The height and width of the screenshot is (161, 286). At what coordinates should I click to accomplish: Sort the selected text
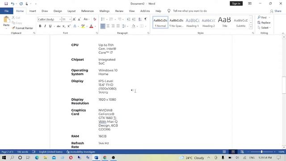pyautogui.click(x=140, y=19)
